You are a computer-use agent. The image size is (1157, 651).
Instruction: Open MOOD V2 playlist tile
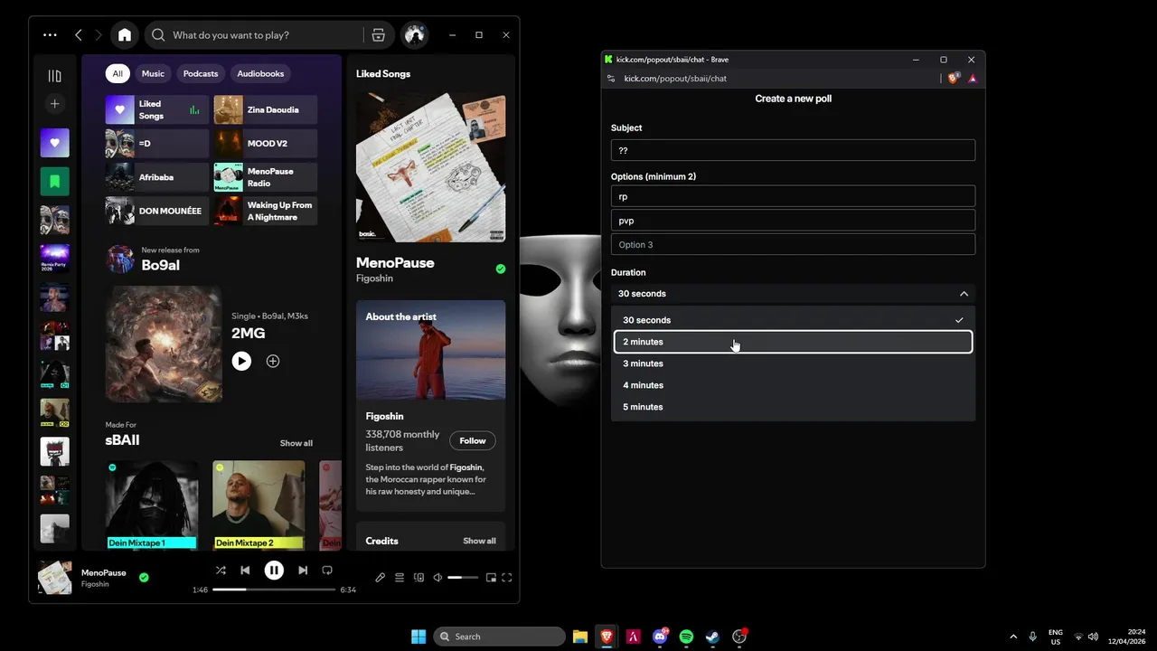pos(266,143)
